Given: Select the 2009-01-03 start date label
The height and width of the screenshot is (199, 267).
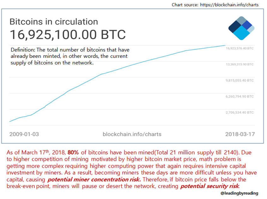Looking at the screenshot, I should [x=24, y=134].
